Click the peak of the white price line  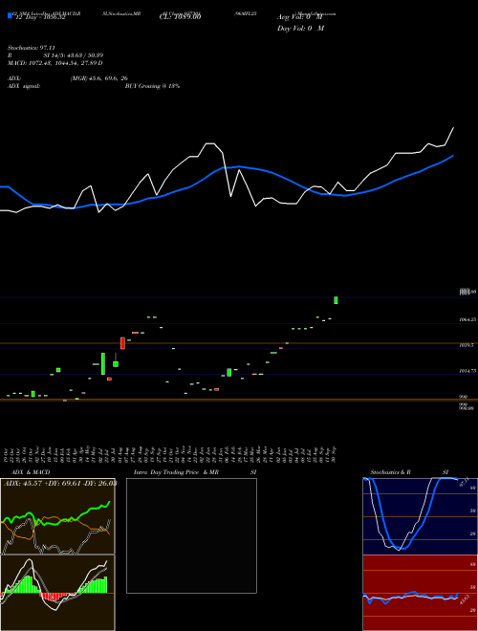click(x=454, y=127)
